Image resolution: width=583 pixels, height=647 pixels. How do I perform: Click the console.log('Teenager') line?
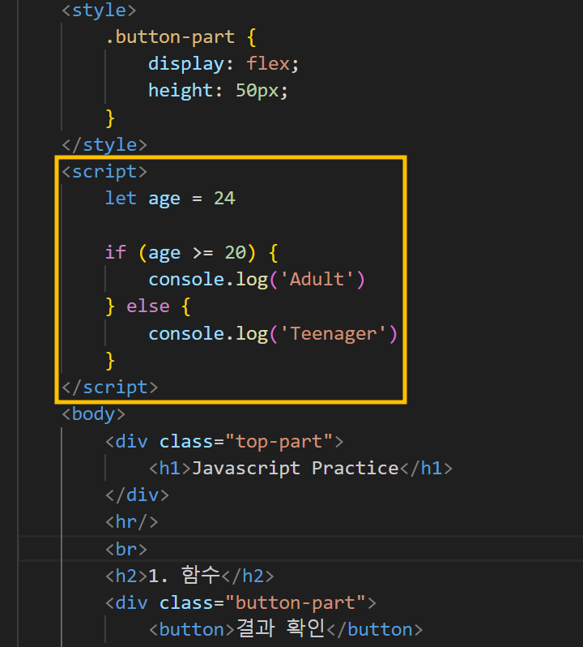(273, 333)
